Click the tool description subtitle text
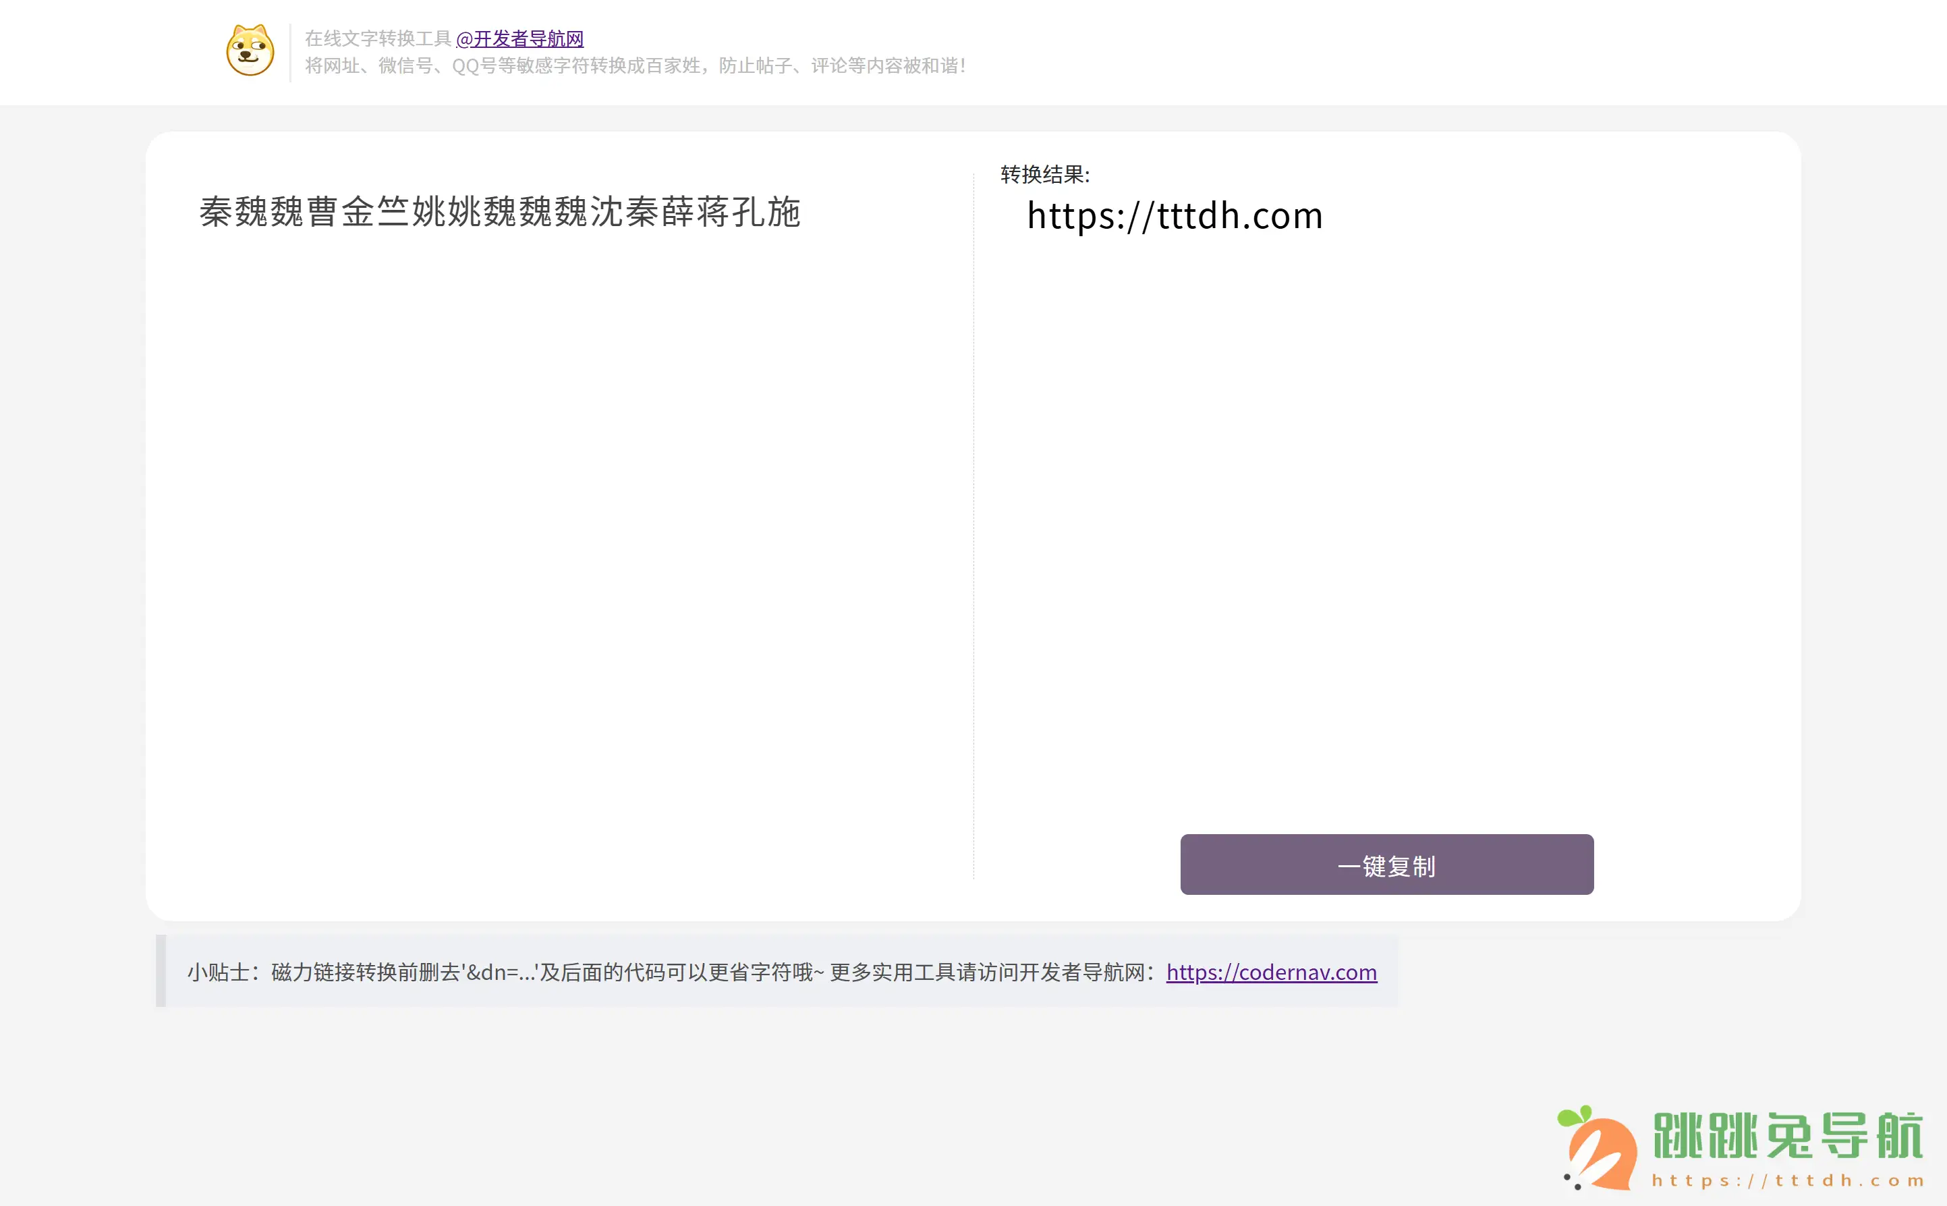1947x1206 pixels. pyautogui.click(x=634, y=67)
